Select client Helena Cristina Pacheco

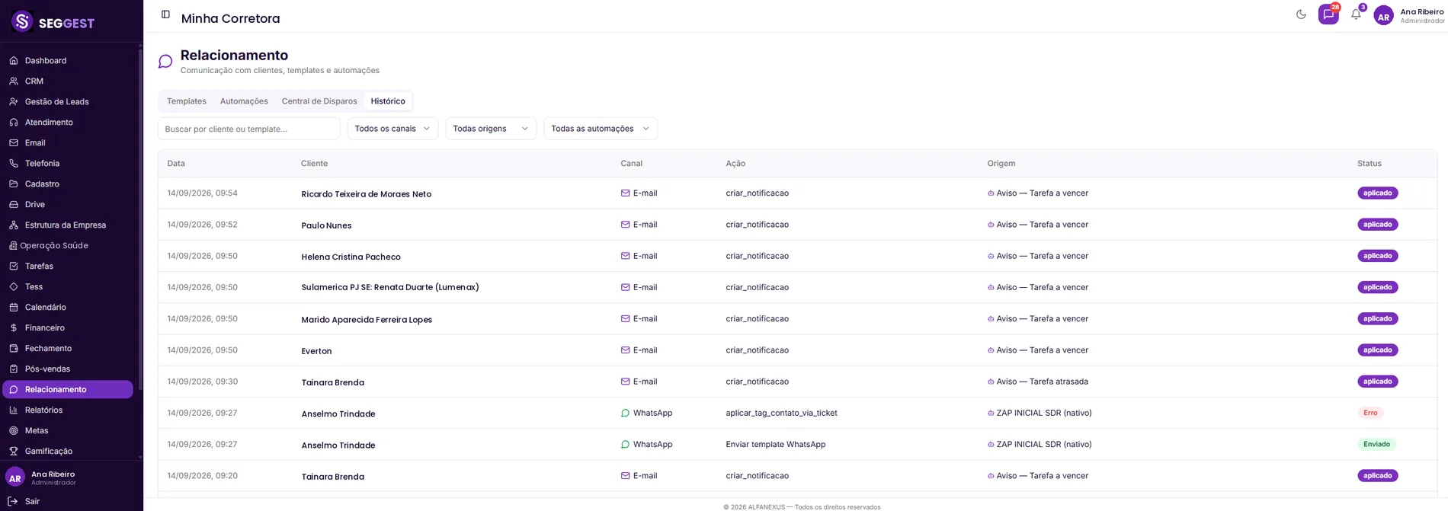tap(351, 257)
